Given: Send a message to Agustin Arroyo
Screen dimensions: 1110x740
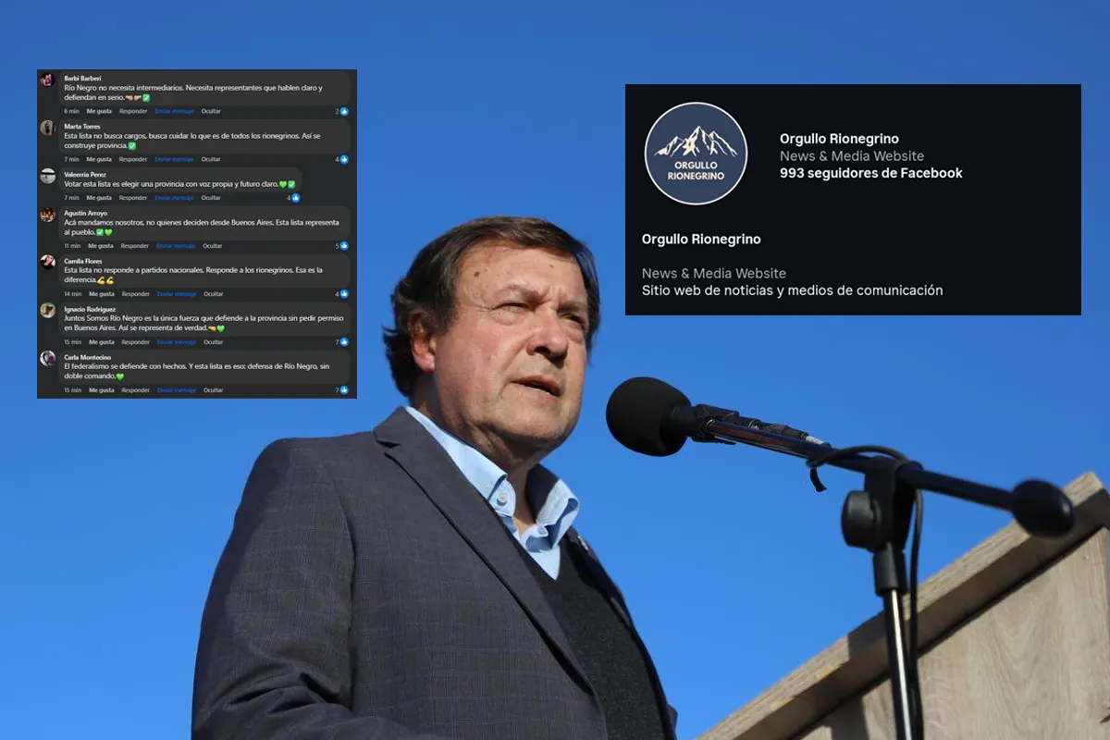Looking at the screenshot, I should [x=177, y=246].
